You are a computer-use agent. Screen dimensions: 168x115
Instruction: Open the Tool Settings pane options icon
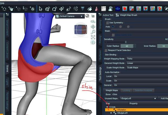[x=100, y=14]
